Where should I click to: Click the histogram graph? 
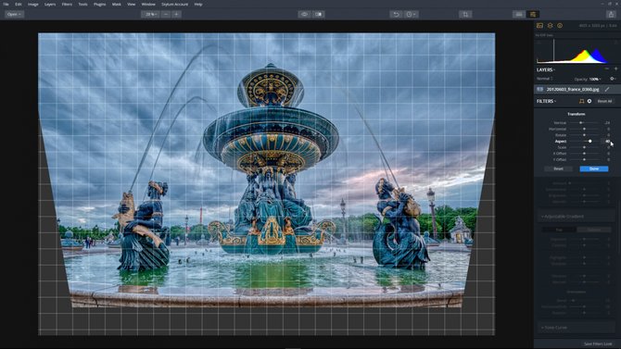point(577,51)
